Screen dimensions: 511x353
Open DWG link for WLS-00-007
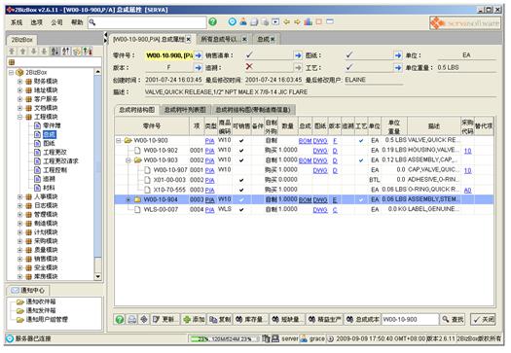point(320,210)
